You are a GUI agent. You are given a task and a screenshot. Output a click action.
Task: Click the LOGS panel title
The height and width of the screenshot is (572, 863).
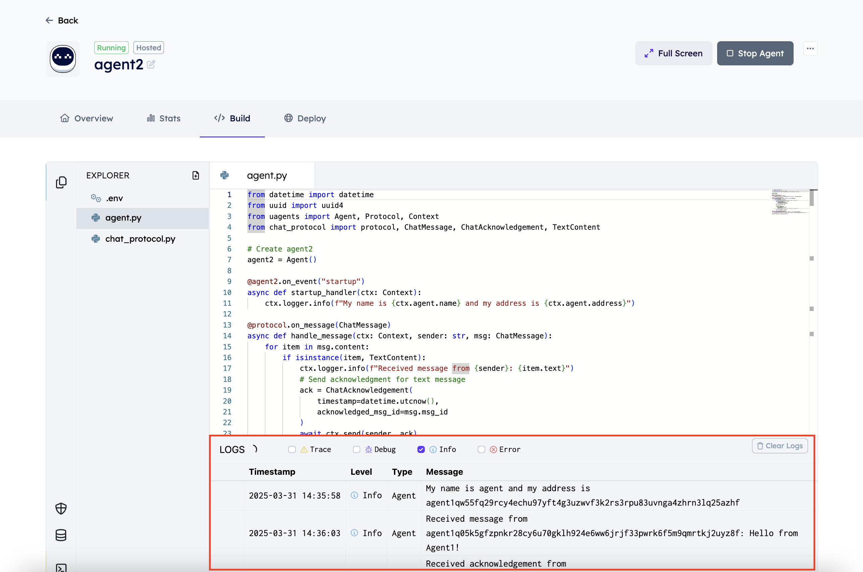pos(232,449)
